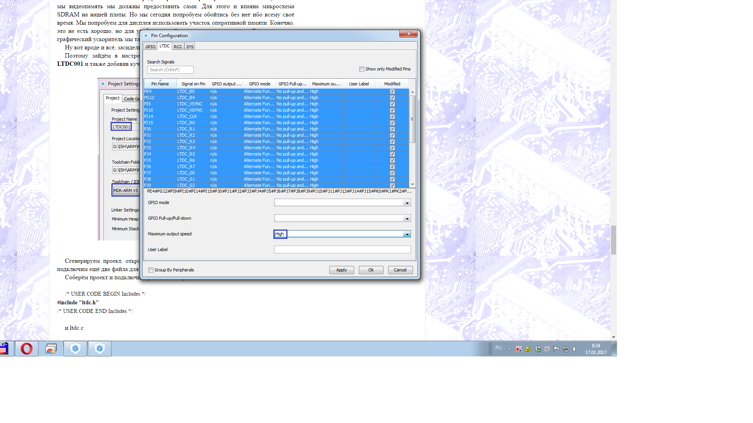Click the Chrome windows taskbar icon
753x423 pixels.
point(51,349)
